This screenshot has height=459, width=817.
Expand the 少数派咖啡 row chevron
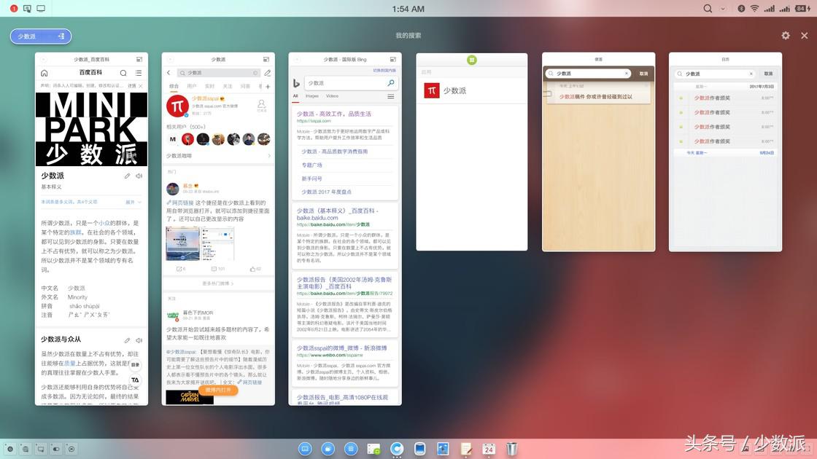click(x=268, y=155)
